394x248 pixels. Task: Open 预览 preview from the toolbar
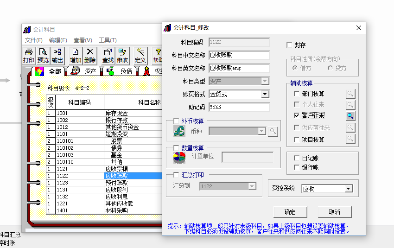[43, 56]
